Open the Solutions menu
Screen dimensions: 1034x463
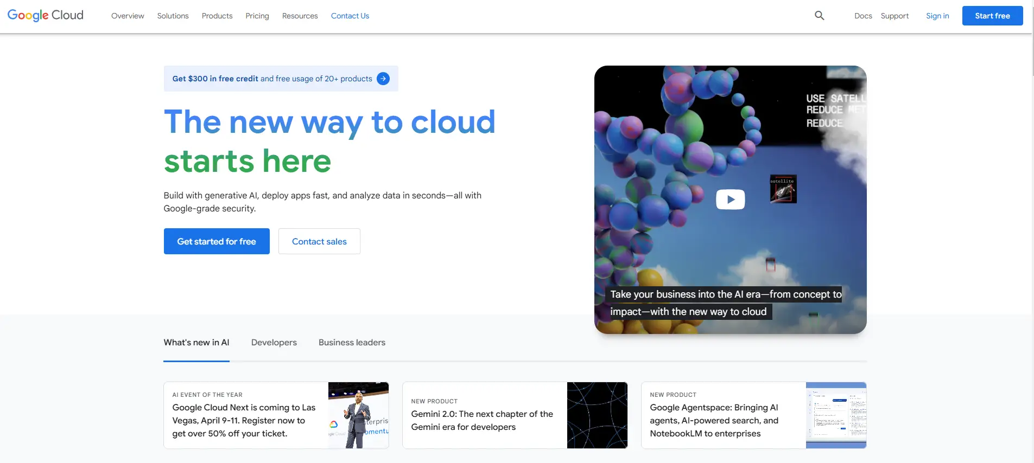point(173,16)
